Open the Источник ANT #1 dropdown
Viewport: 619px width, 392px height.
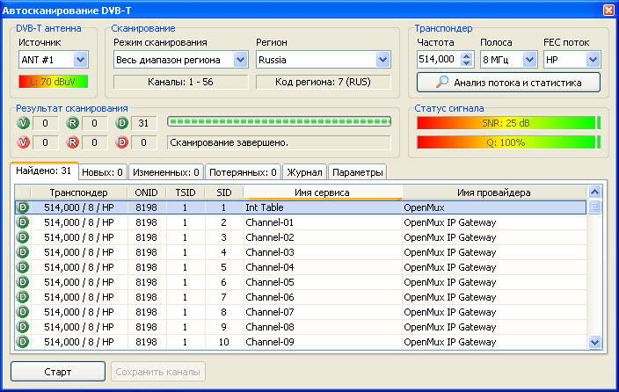coord(80,60)
